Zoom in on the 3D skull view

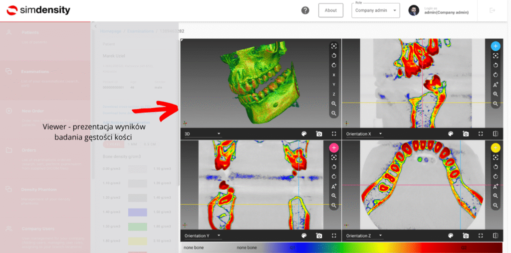334,104
